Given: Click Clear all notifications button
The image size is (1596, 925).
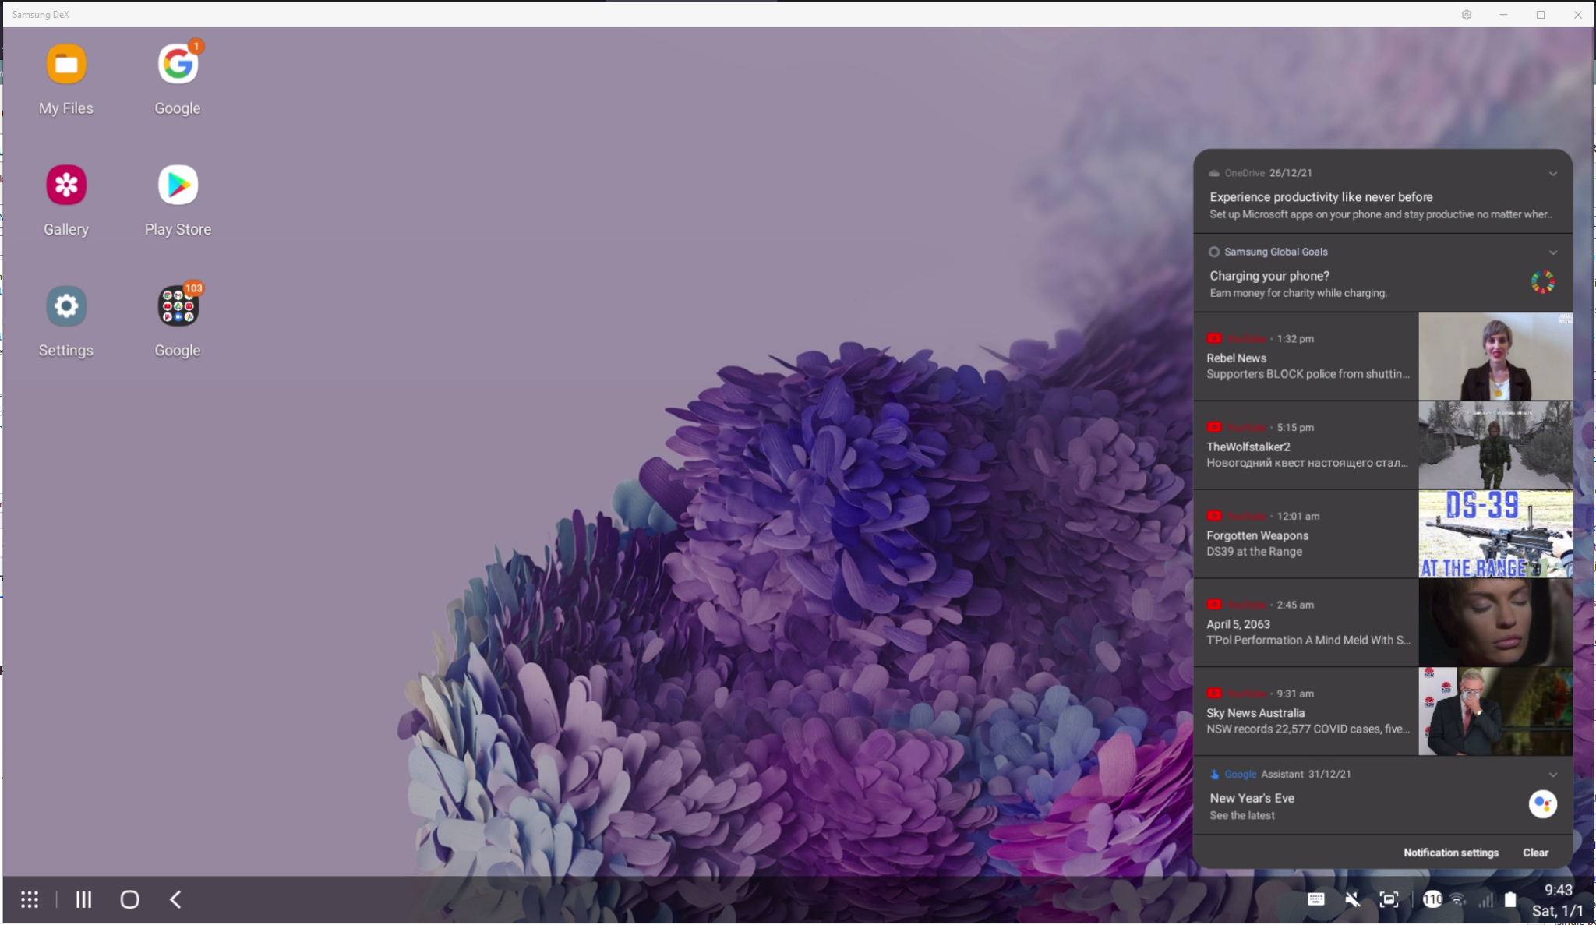Looking at the screenshot, I should (x=1535, y=853).
